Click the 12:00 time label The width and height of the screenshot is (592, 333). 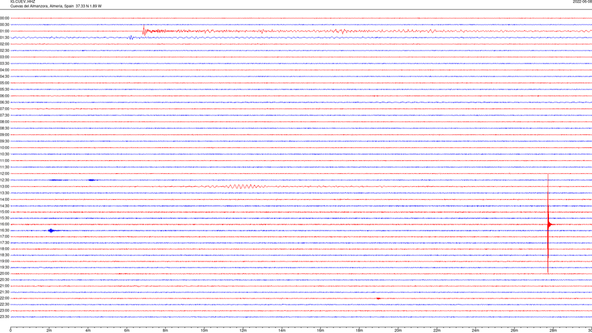point(4,174)
